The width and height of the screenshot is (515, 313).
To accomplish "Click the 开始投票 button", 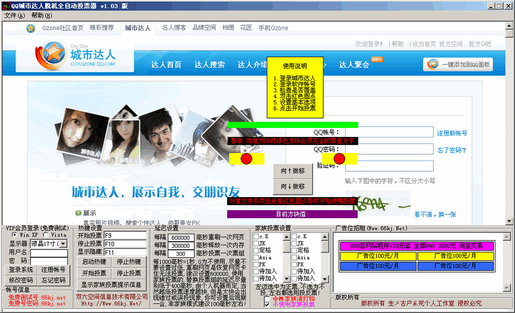I will click(x=94, y=273).
